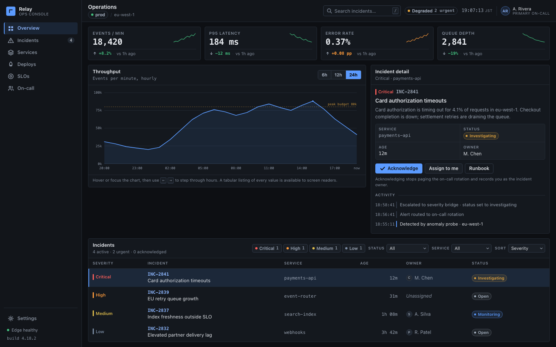Toggle the Medium severity filter chip
The height and width of the screenshot is (347, 556).
tap(325, 248)
